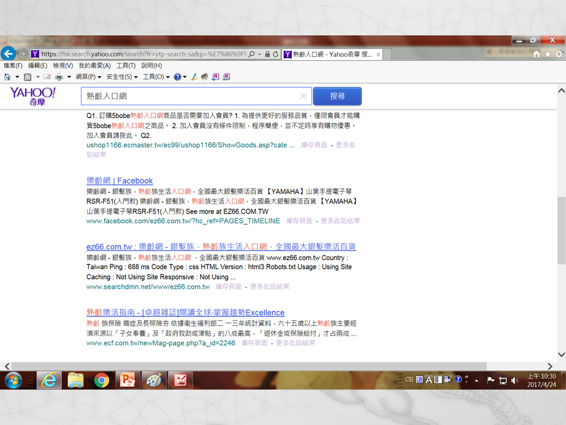
Task: Click the vertical scrollbar up arrow
Action: [561, 91]
